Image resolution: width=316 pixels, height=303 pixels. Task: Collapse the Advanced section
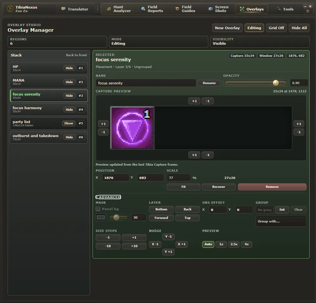(108, 197)
